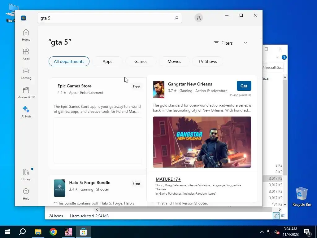The width and height of the screenshot is (317, 238).
Task: Click the 8 KB size entry
Action: click(x=279, y=165)
